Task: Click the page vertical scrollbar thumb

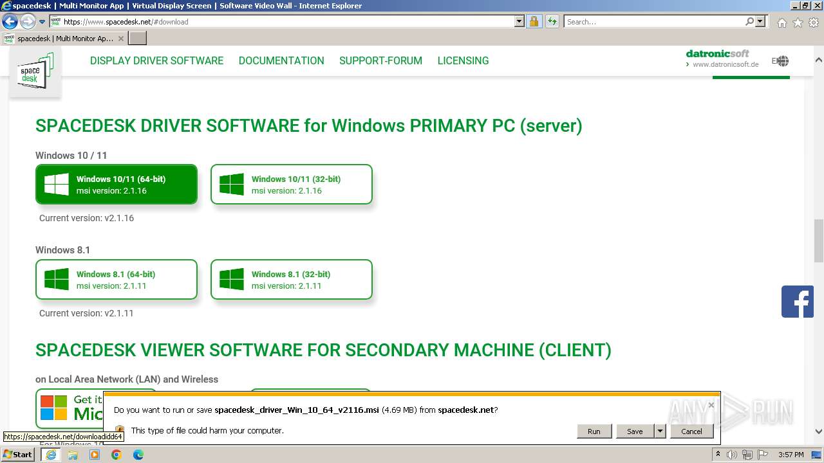Action: pos(818,241)
